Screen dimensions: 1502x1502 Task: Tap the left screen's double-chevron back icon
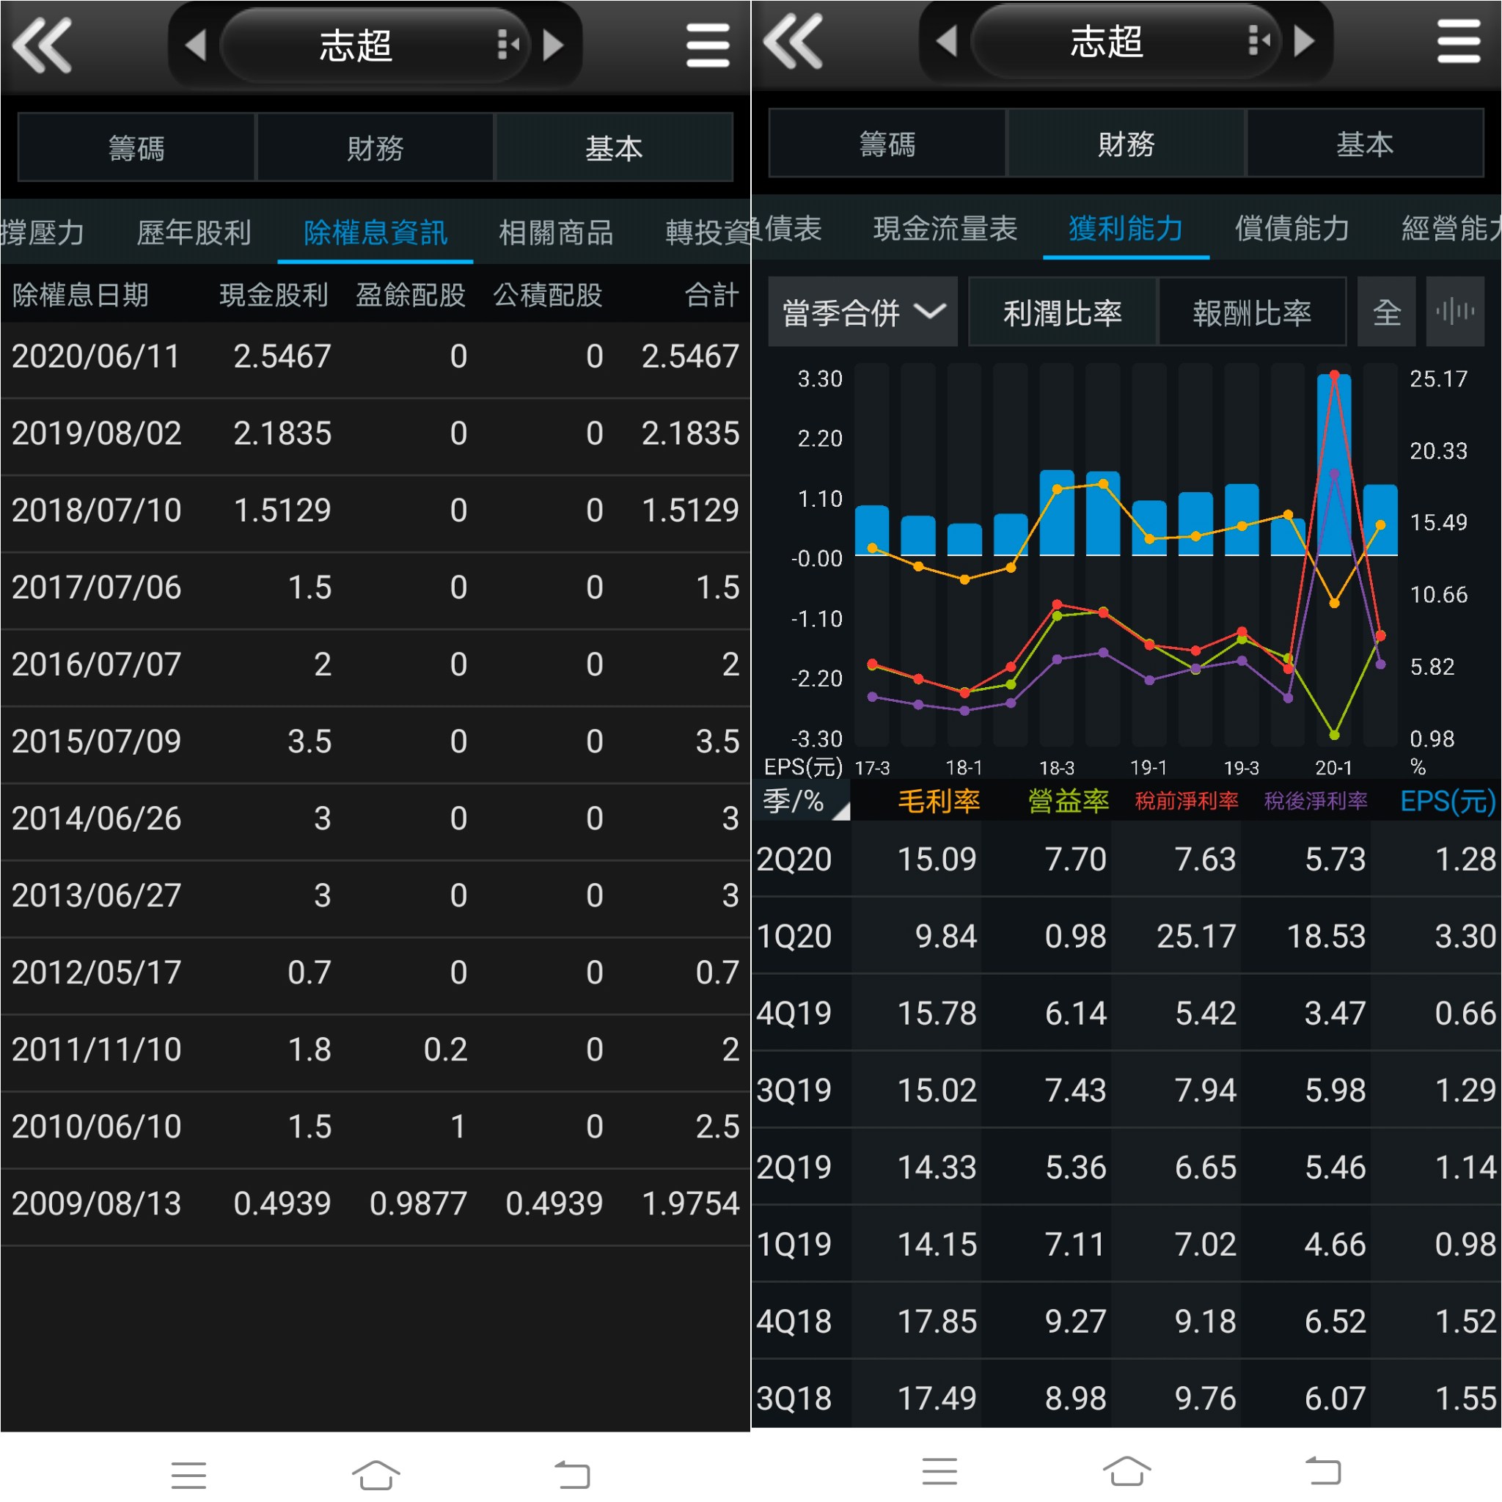click(43, 45)
